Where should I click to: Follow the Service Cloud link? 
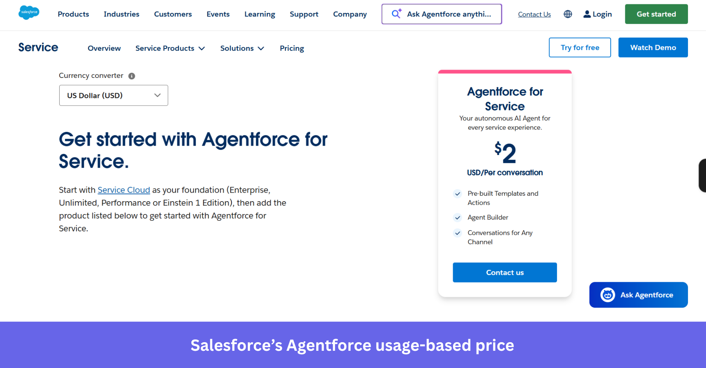tap(124, 190)
